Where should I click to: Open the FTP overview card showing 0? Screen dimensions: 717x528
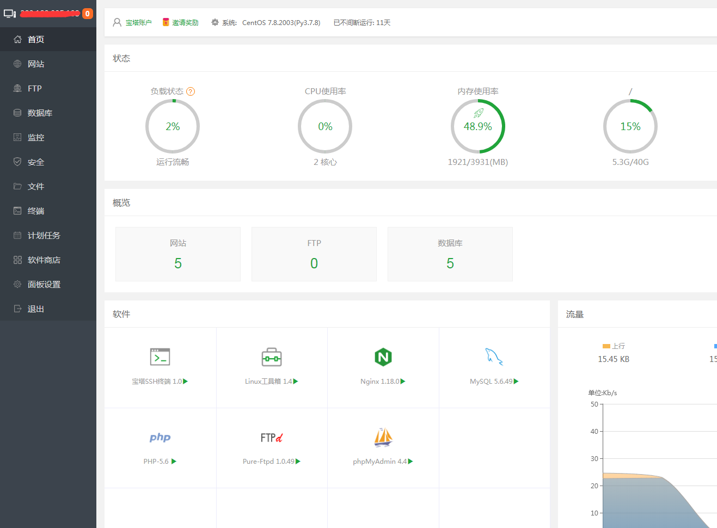(x=314, y=254)
